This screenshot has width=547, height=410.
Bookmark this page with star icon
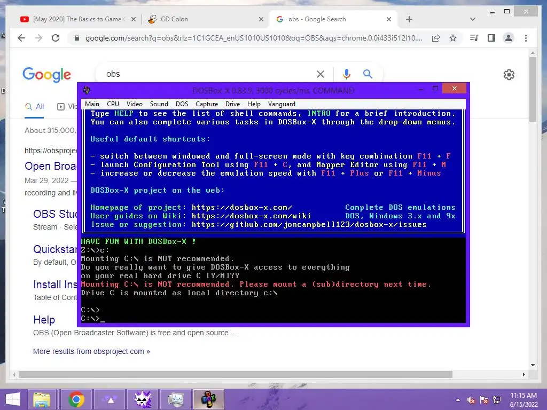(453, 38)
